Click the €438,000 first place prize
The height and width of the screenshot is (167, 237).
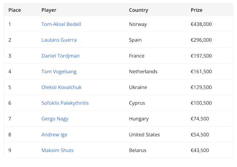pyautogui.click(x=201, y=24)
